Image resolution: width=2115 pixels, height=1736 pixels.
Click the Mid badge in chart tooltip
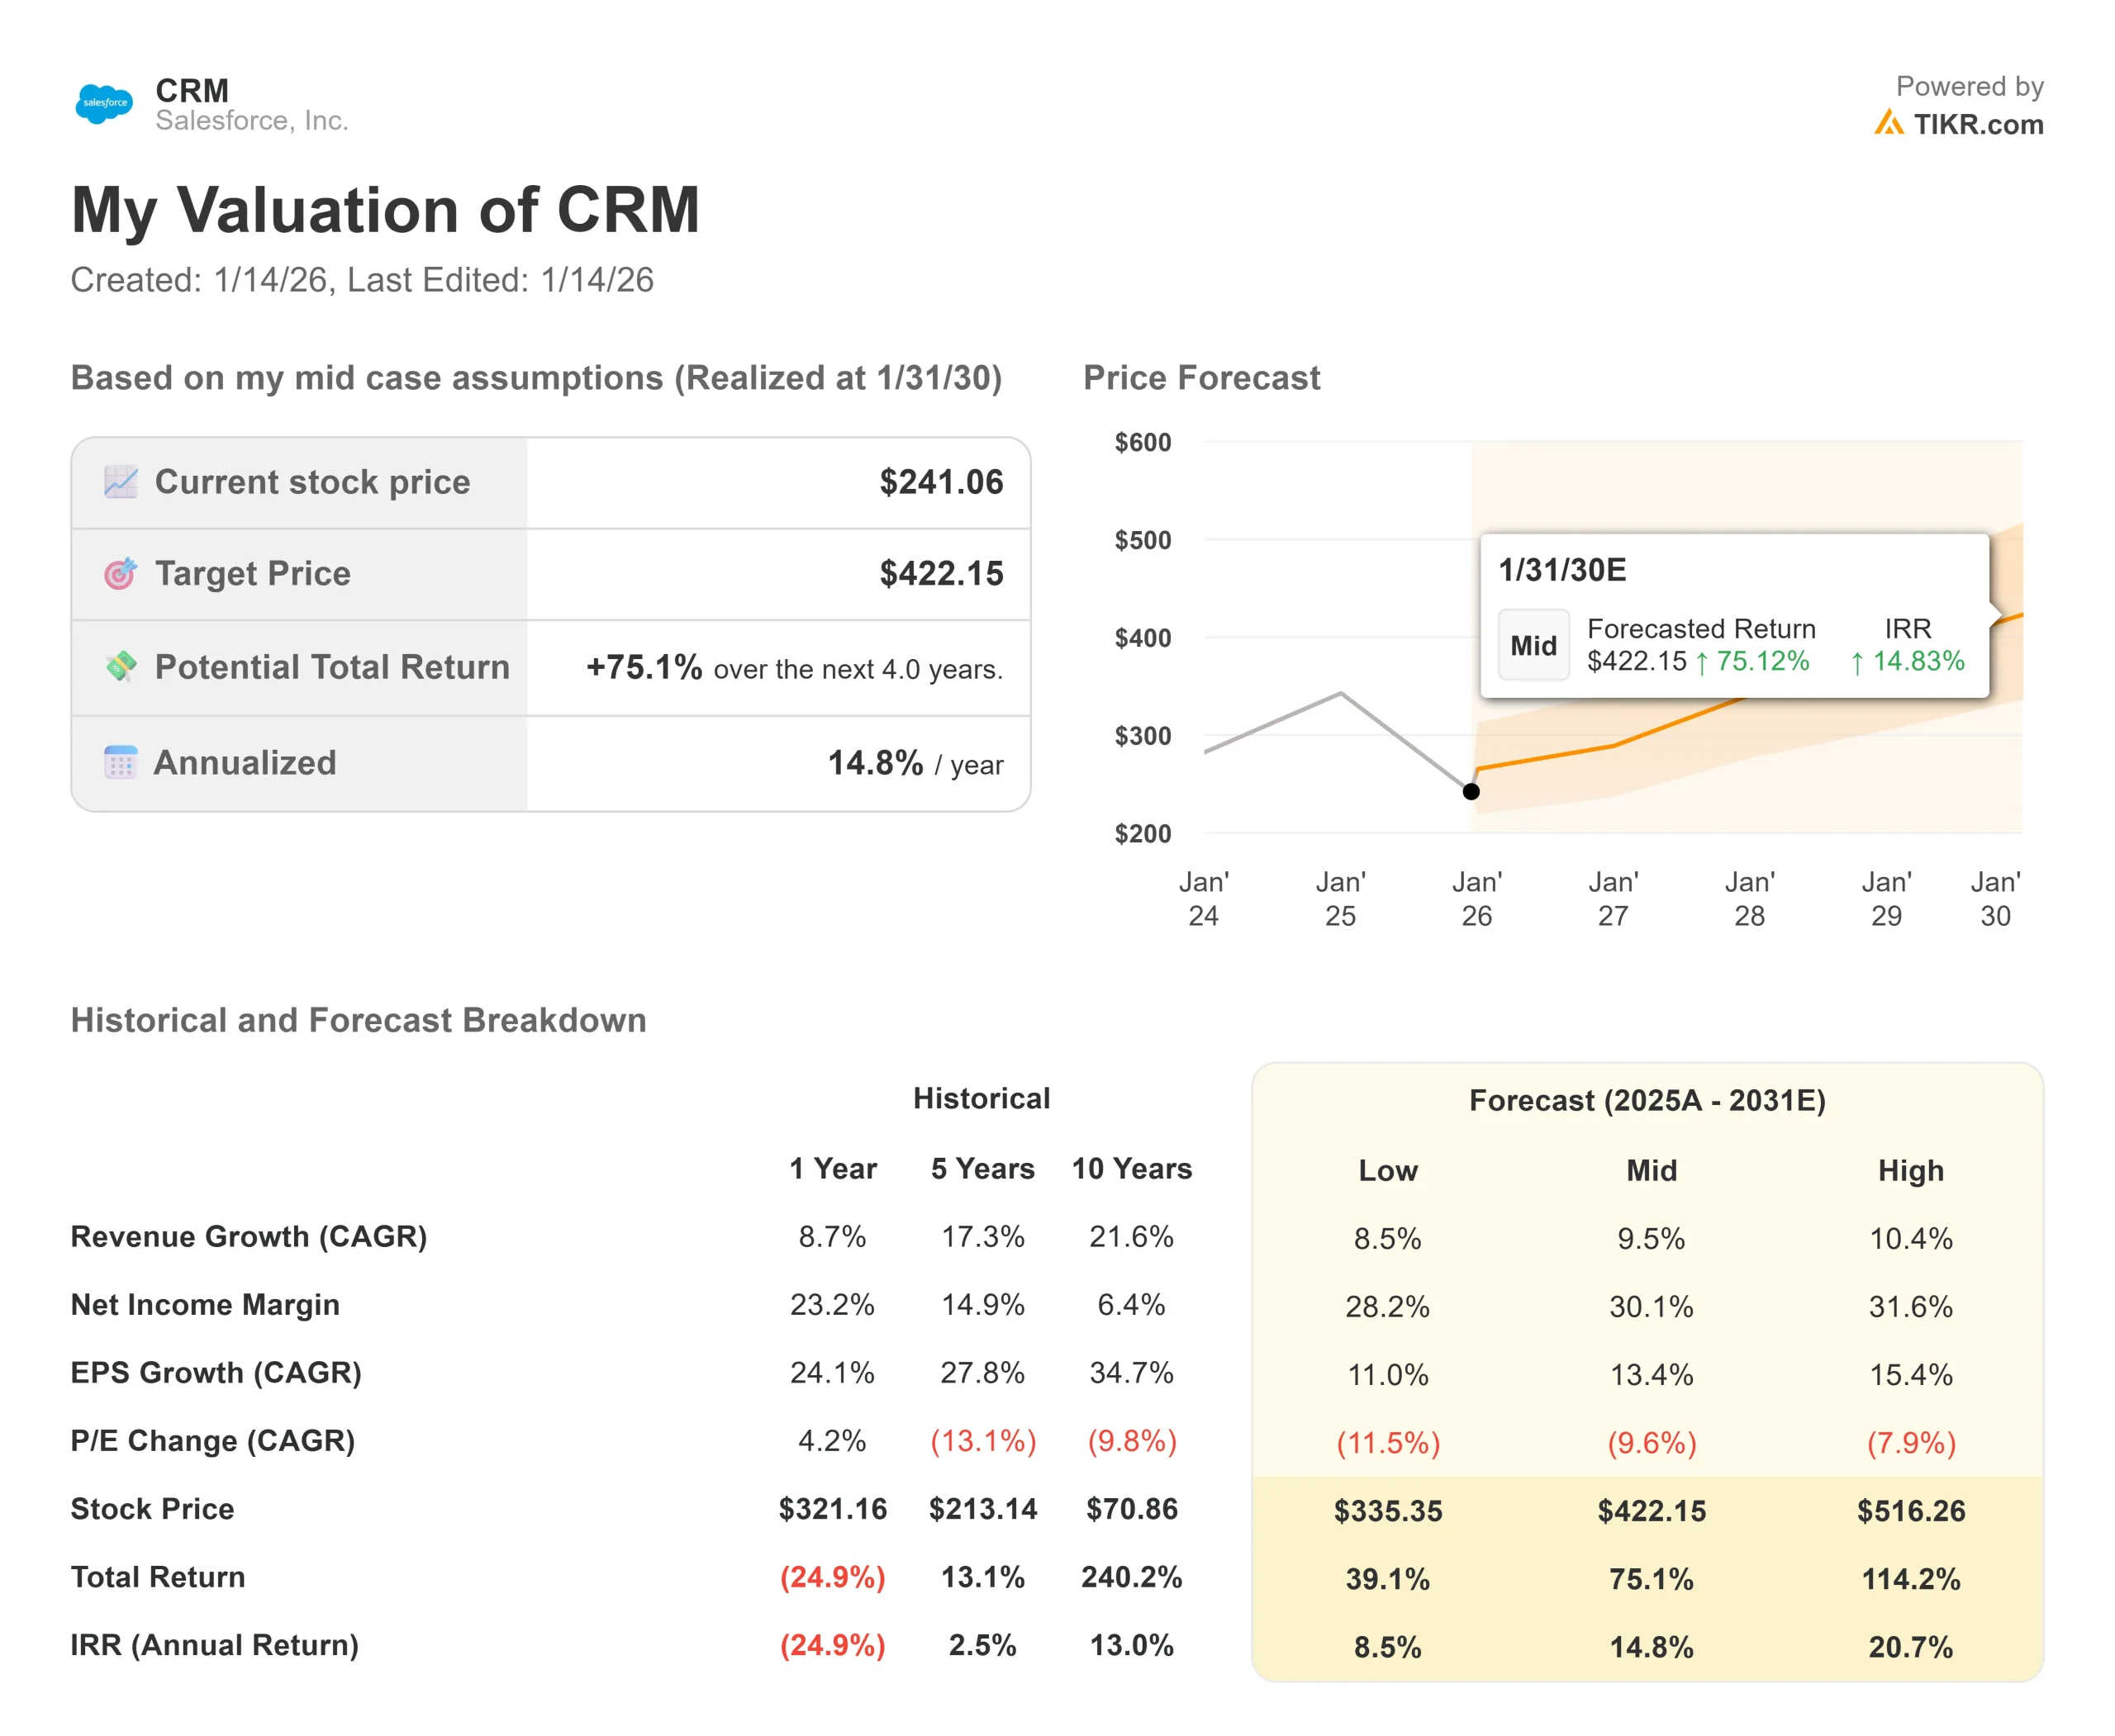pyautogui.click(x=1533, y=646)
